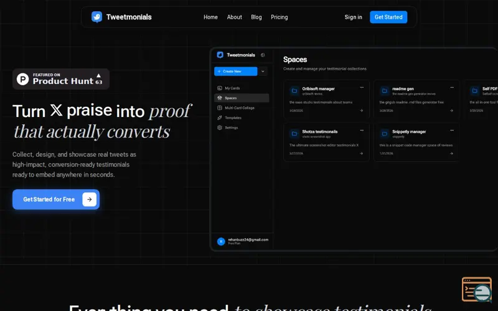Click the arrow on Snippetly manager card
The image size is (498, 311).
452,153
